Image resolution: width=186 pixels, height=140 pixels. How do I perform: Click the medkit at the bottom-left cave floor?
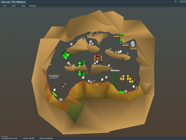click(61, 100)
